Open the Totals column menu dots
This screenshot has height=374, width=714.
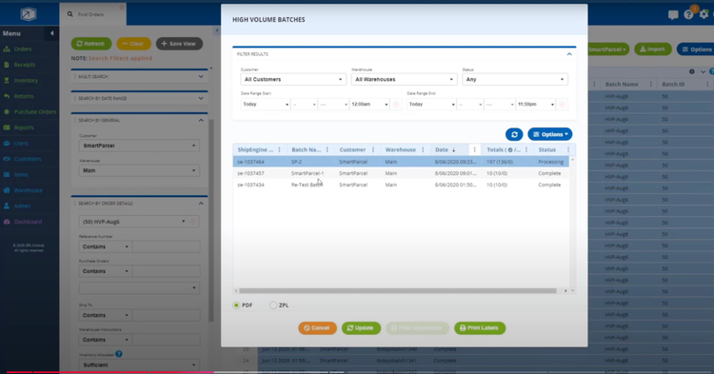526,149
